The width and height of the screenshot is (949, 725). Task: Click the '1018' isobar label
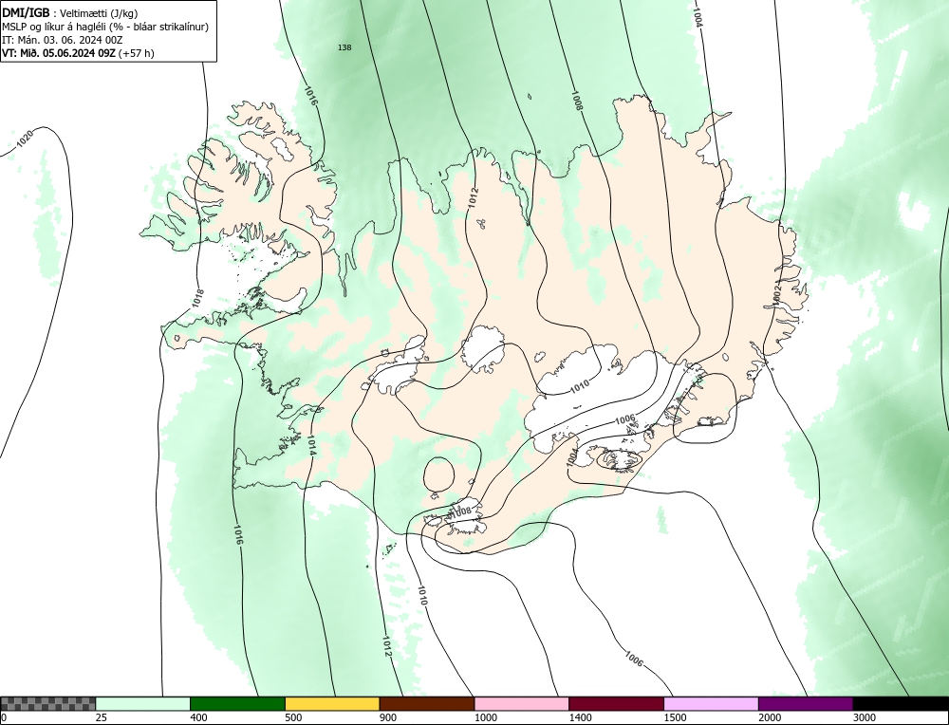click(x=197, y=298)
